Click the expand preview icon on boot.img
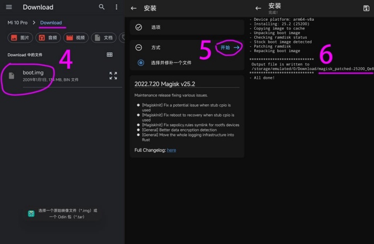This screenshot has width=374, height=244. click(x=113, y=76)
